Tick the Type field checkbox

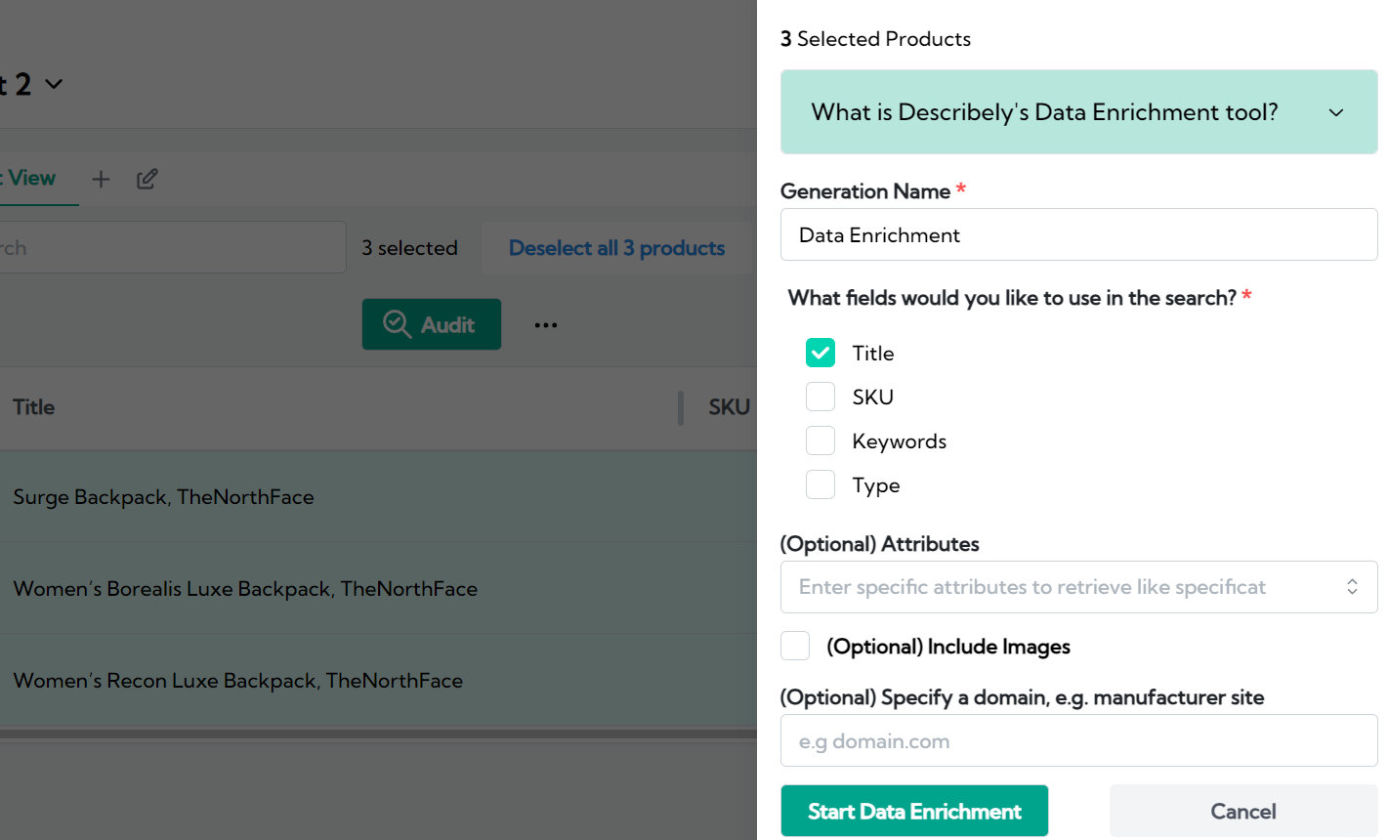tap(821, 484)
